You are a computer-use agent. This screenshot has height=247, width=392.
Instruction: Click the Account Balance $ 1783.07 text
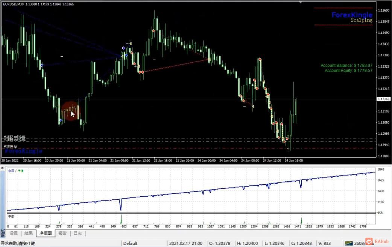(x=346, y=65)
